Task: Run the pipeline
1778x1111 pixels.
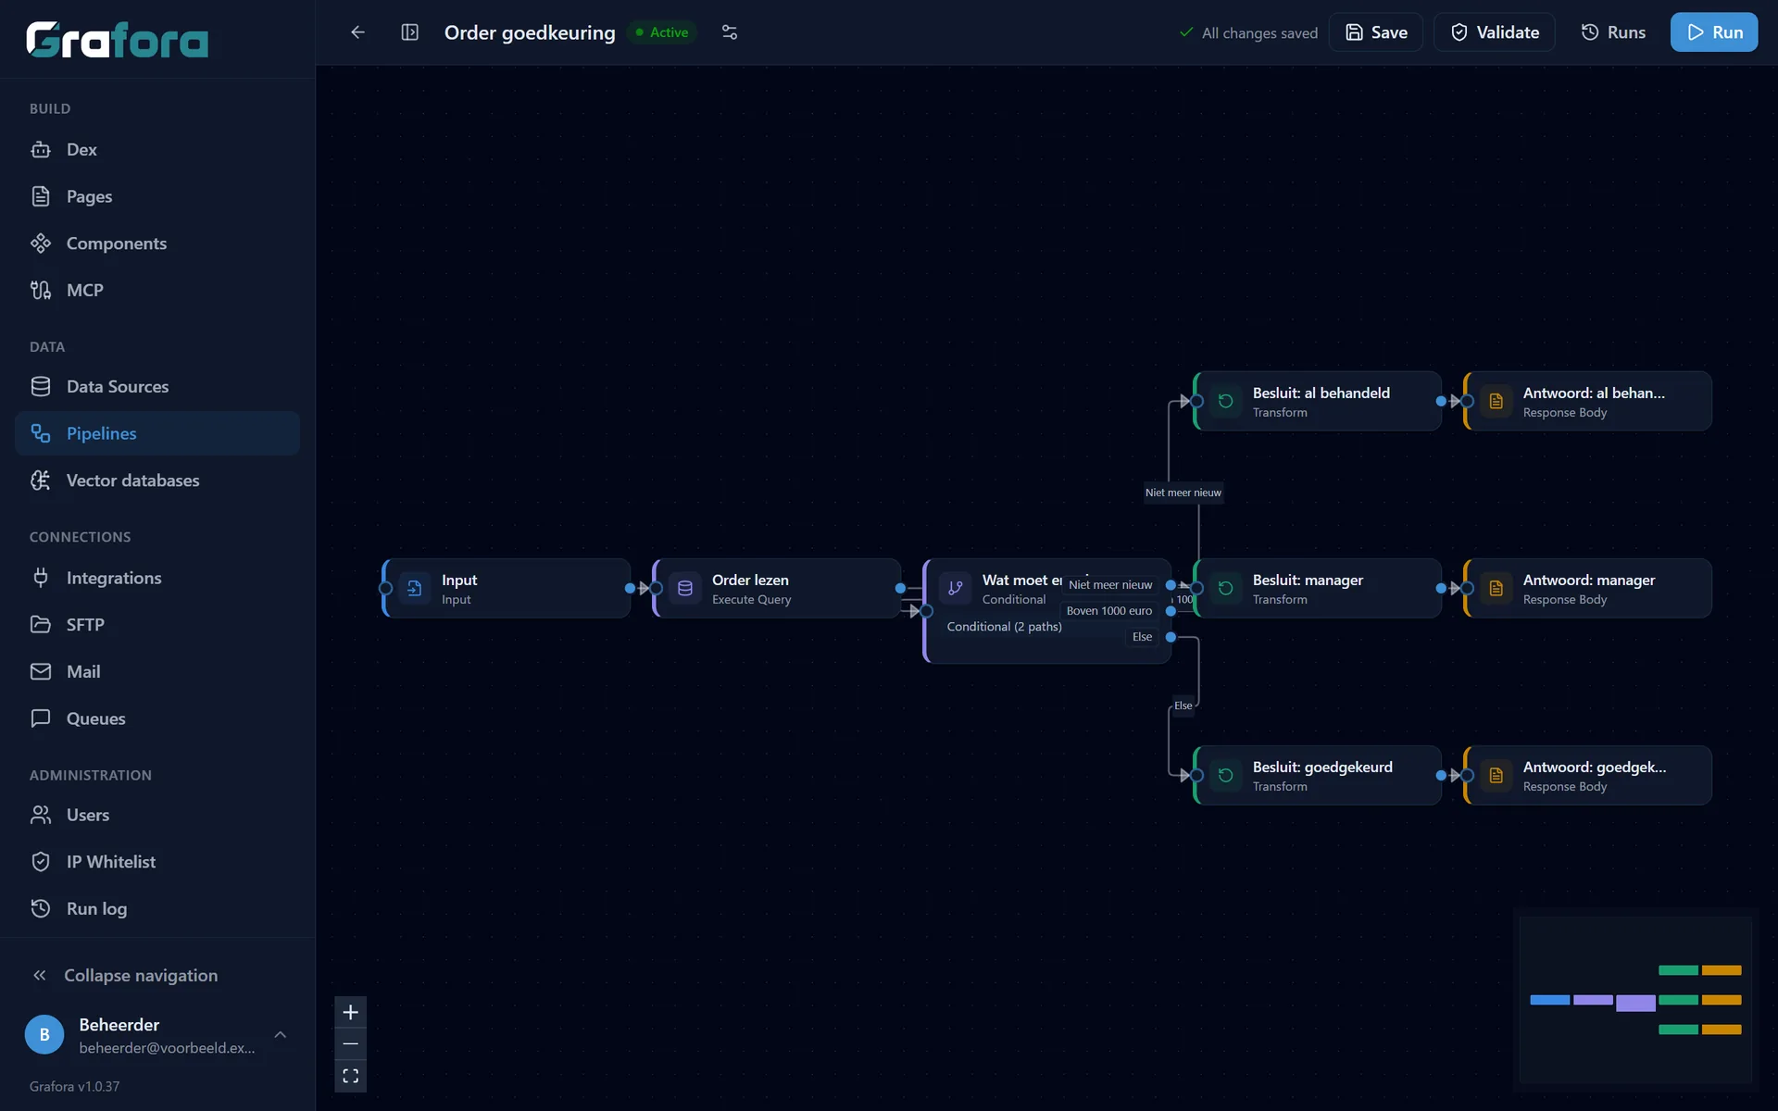Action: tap(1714, 32)
